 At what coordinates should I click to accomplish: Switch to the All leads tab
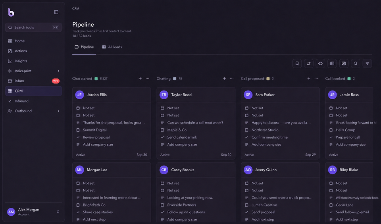(x=112, y=47)
